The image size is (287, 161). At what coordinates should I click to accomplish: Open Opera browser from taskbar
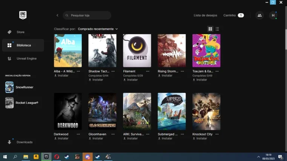tap(57, 157)
